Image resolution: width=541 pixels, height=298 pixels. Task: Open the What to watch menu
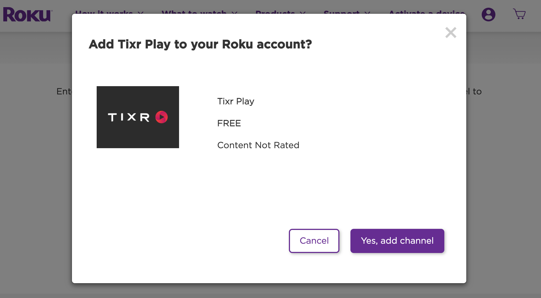tap(194, 12)
